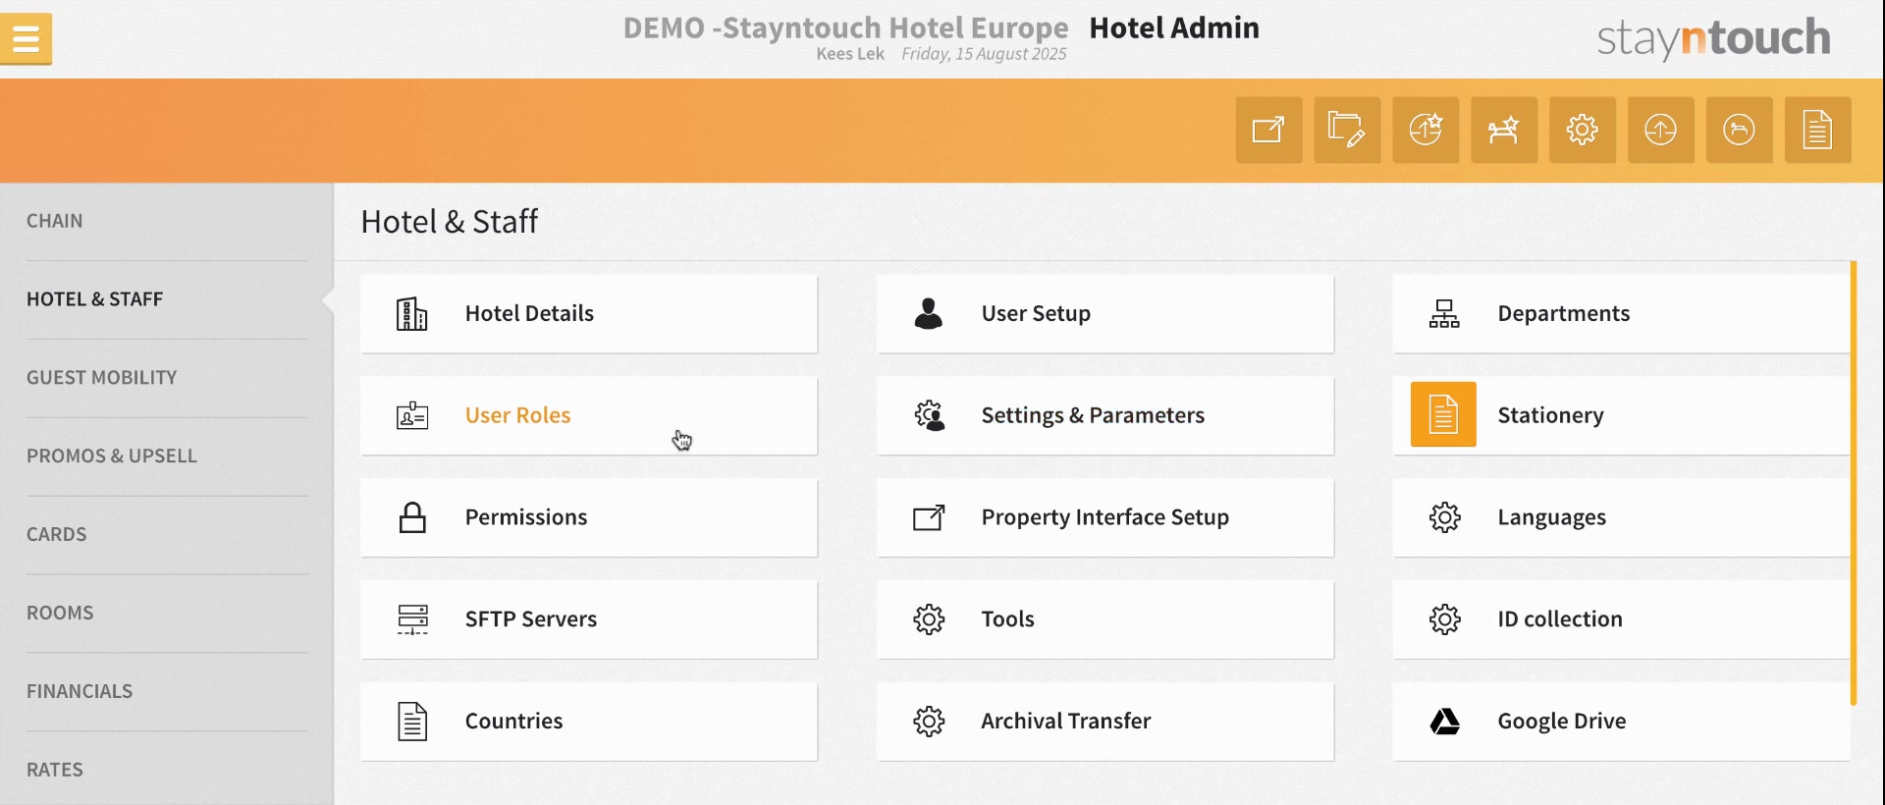Click the orange vertical scrollbar
This screenshot has height=805, width=1885.
(x=1854, y=483)
